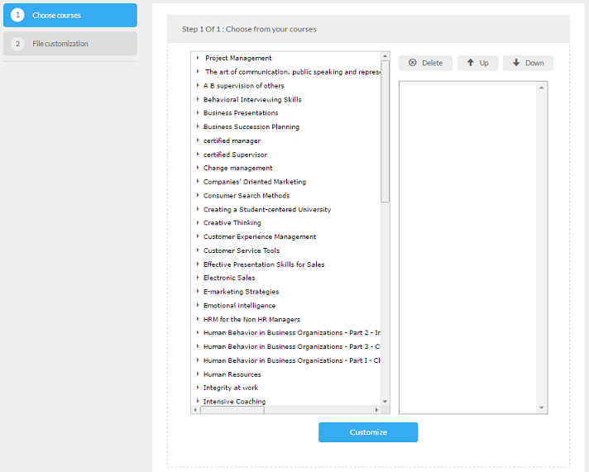Image resolution: width=589 pixels, height=472 pixels.
Task: Expand the Project Management course node
Action: pyautogui.click(x=198, y=58)
